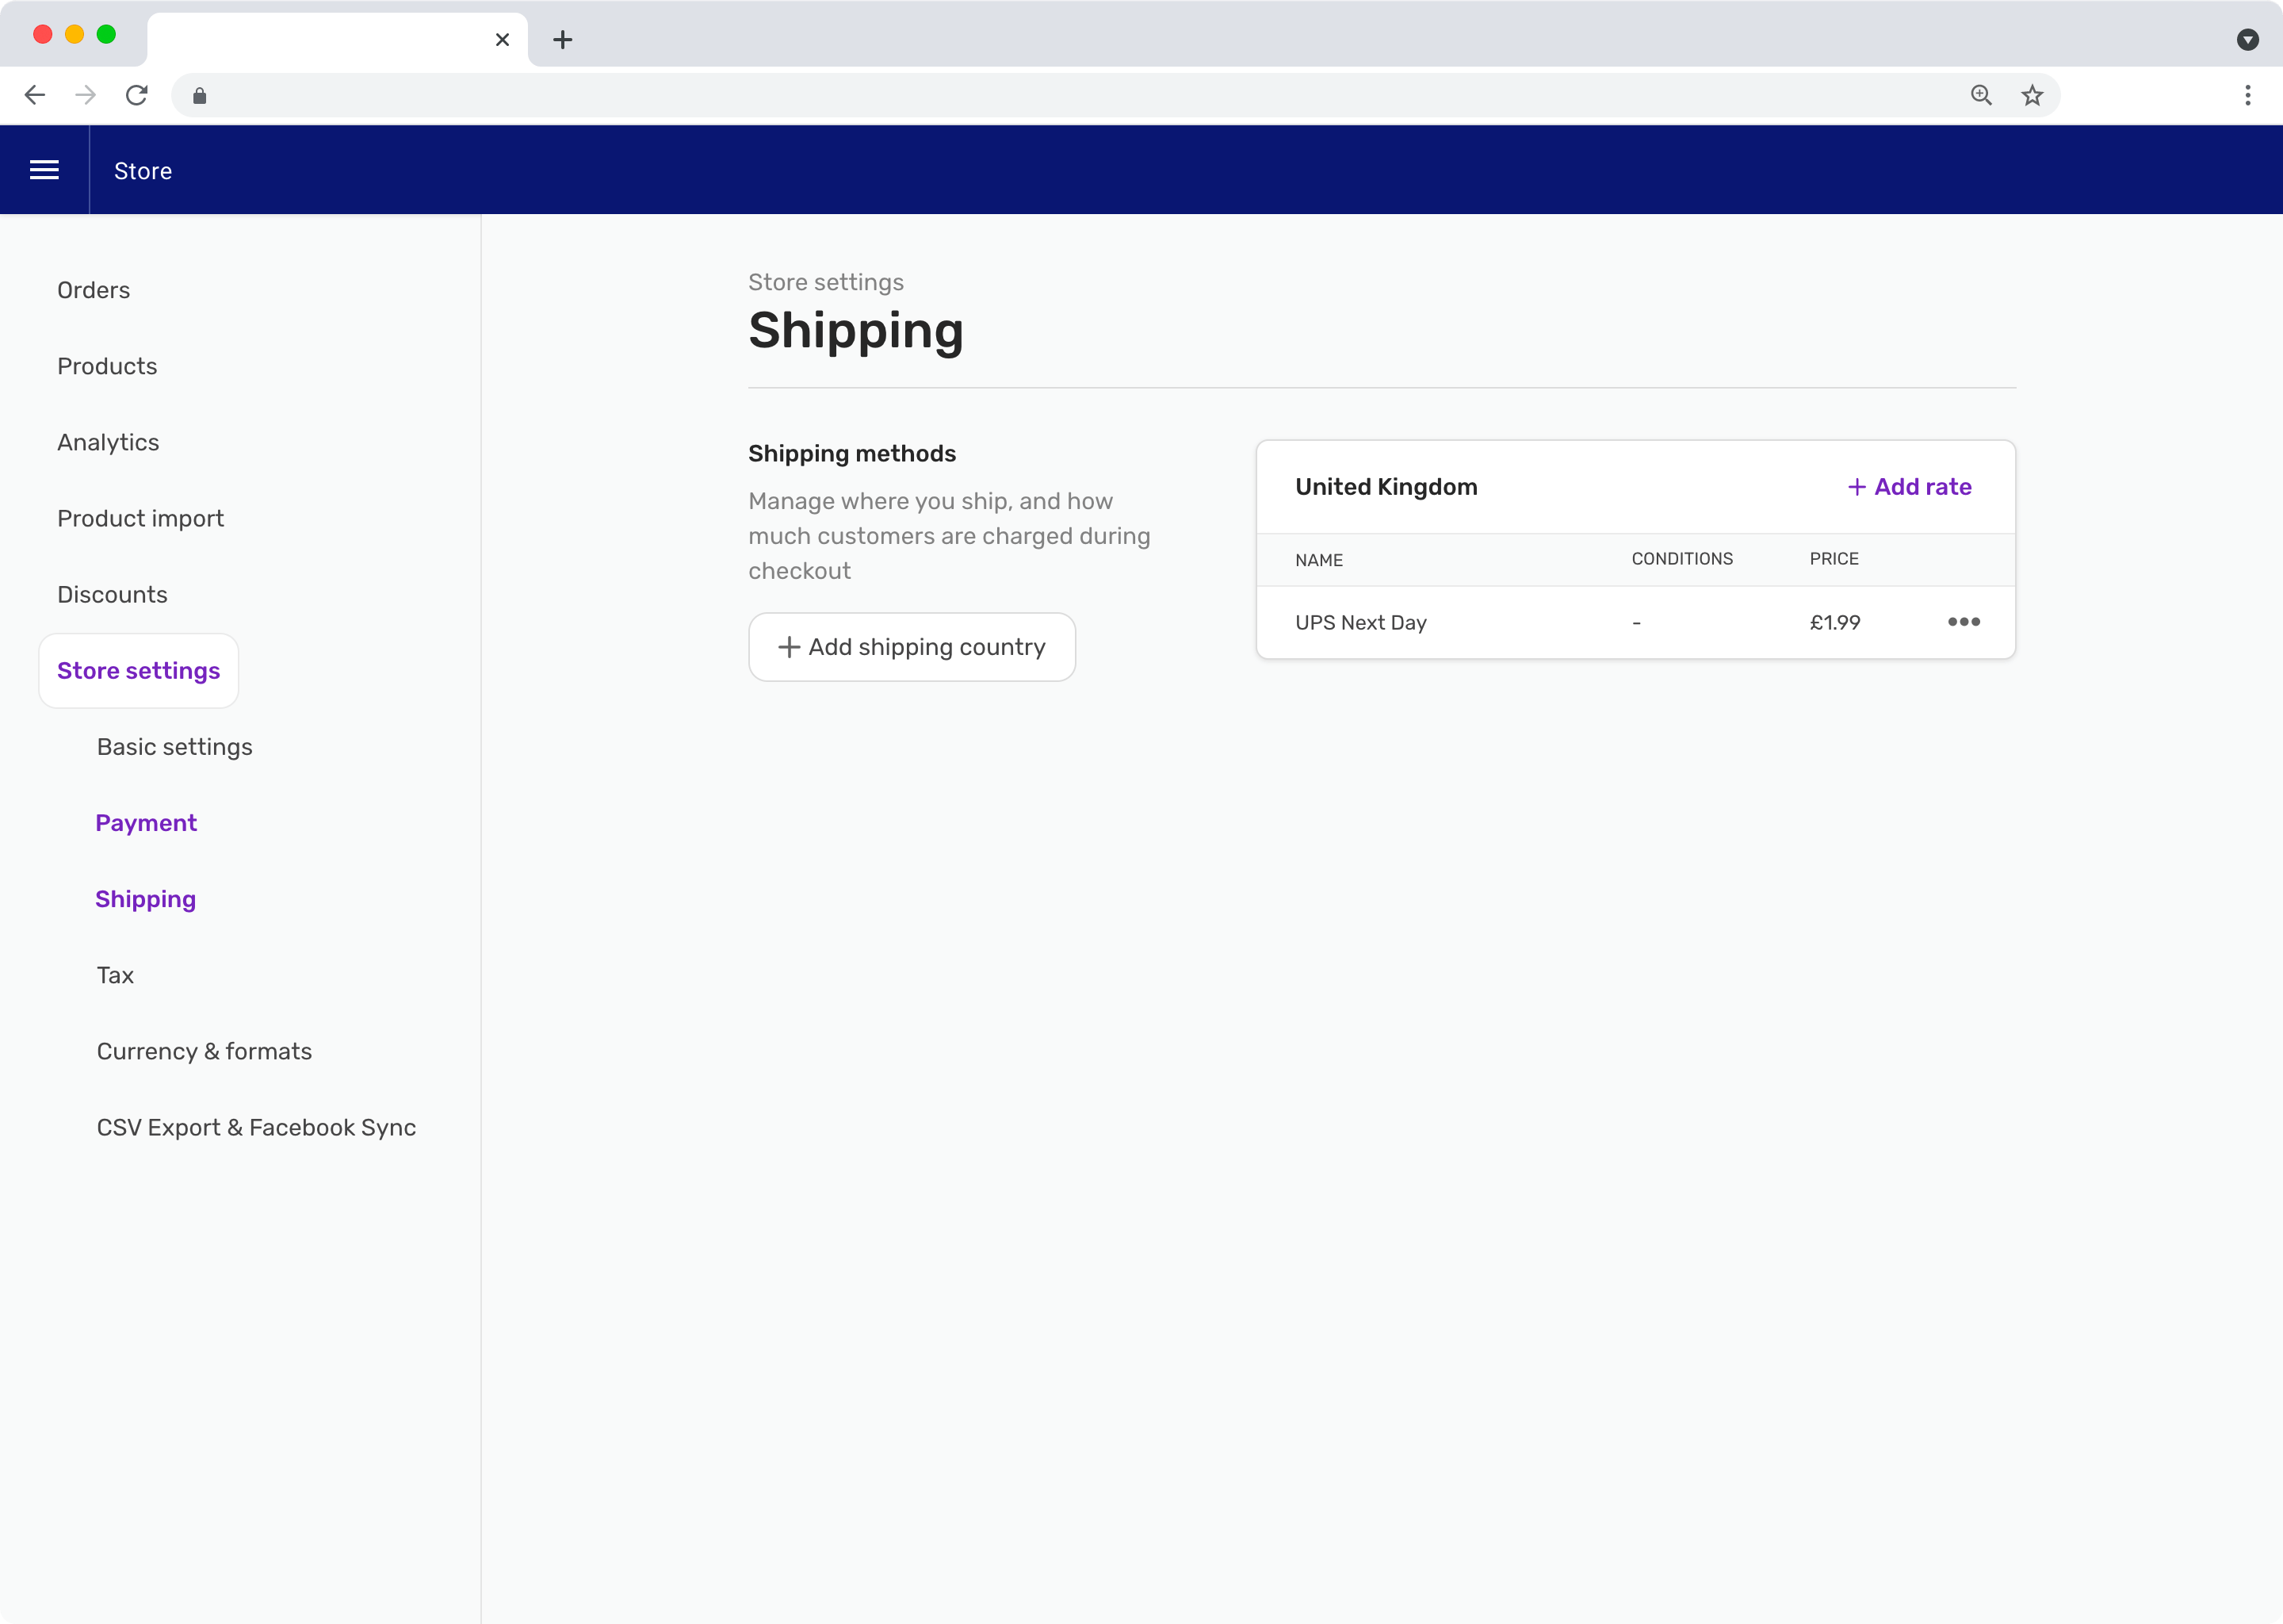Click the reload page icon

tap(137, 95)
